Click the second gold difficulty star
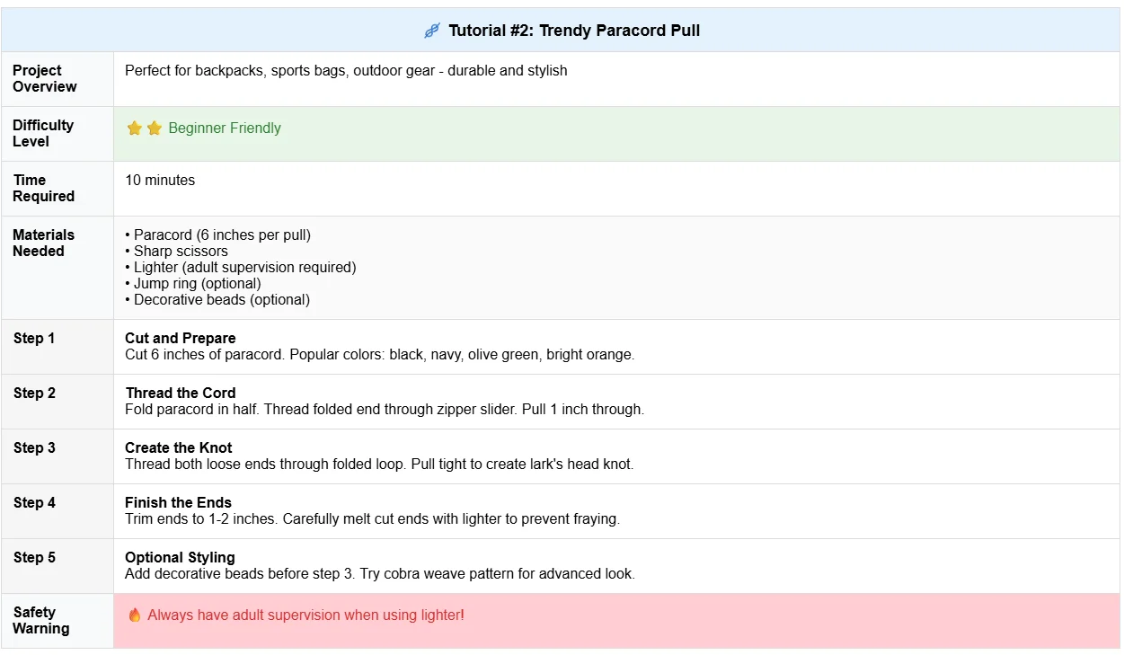This screenshot has width=1124, height=655. coord(155,128)
